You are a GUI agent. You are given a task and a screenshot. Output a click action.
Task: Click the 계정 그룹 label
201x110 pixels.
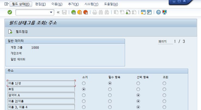[x=17, y=47]
